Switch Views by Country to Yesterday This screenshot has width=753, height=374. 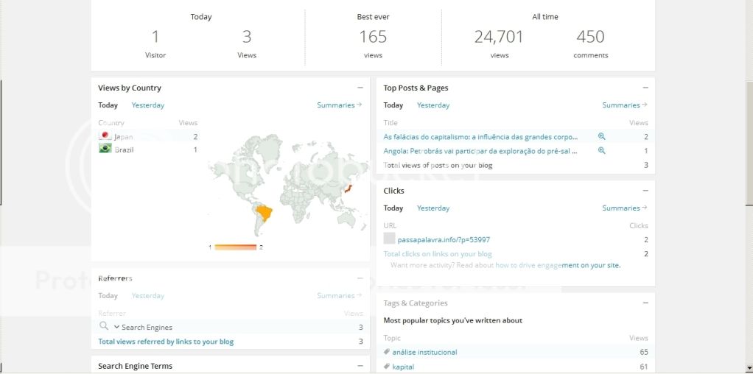point(148,105)
